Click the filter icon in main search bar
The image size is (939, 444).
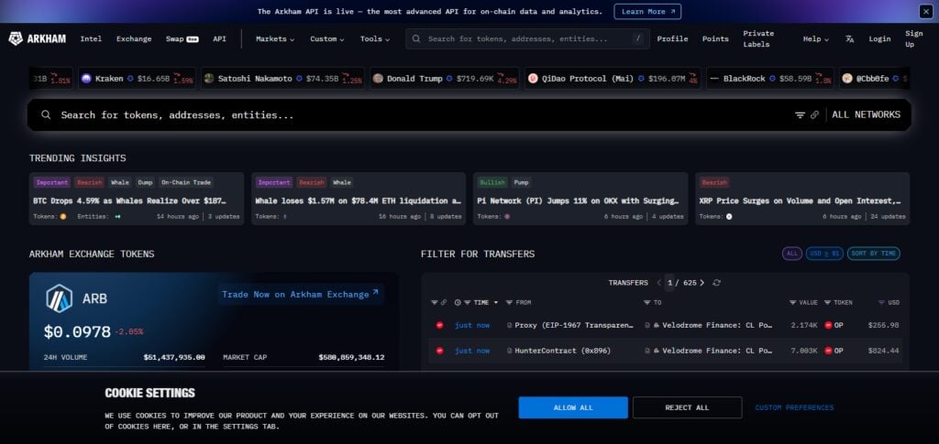(x=800, y=114)
